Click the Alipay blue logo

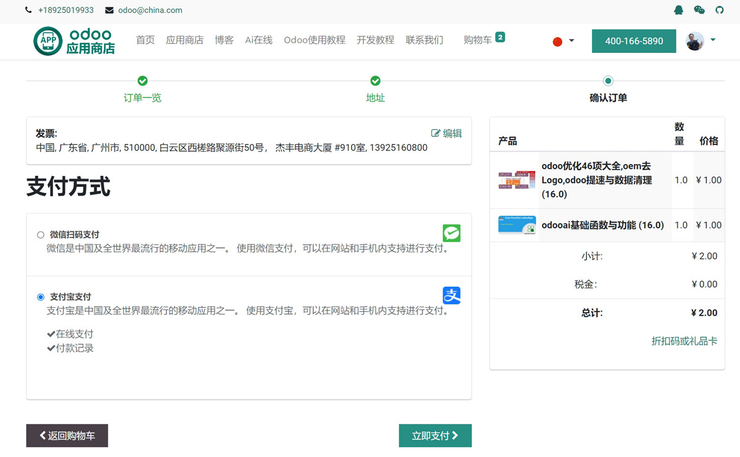pyautogui.click(x=452, y=295)
